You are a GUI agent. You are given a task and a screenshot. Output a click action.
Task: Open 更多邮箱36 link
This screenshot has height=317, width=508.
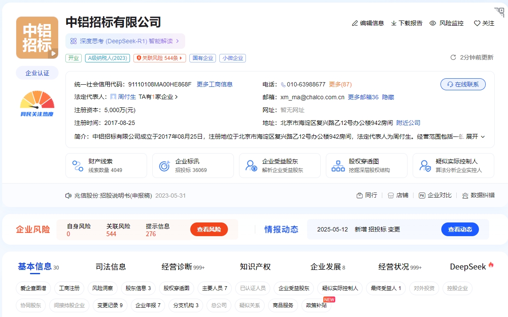pyautogui.click(x=363, y=97)
